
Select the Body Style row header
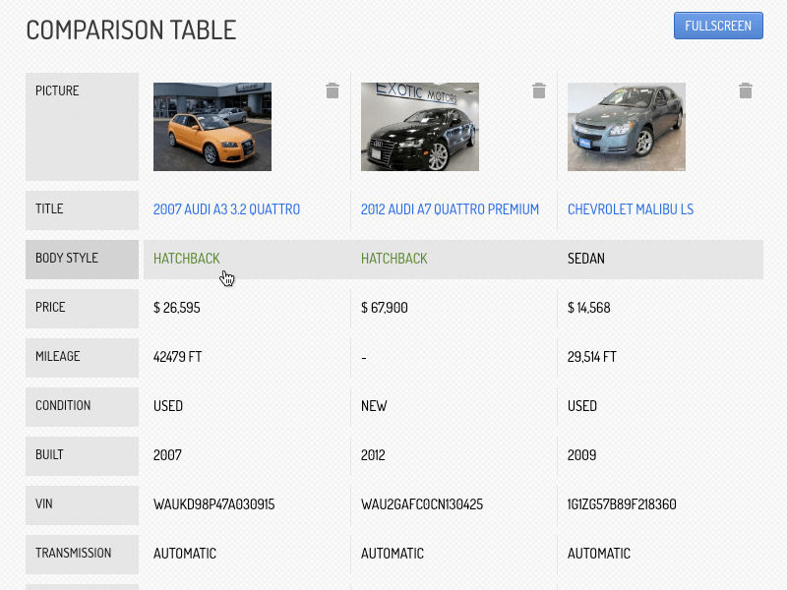[x=82, y=260]
